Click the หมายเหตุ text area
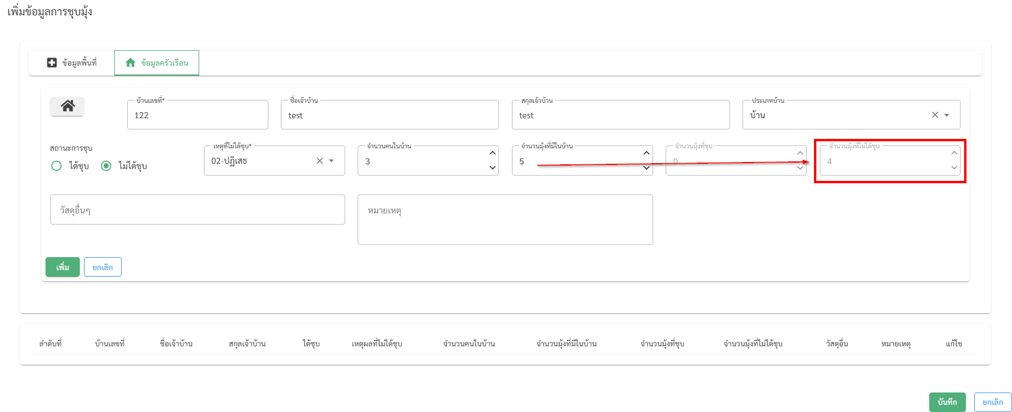Viewport: 1012px width, 412px height. point(505,219)
